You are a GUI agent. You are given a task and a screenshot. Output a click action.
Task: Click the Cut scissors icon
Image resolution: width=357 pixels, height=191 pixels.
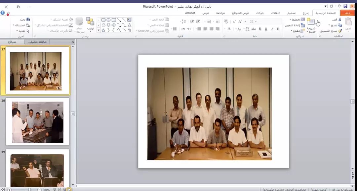(x=340, y=20)
